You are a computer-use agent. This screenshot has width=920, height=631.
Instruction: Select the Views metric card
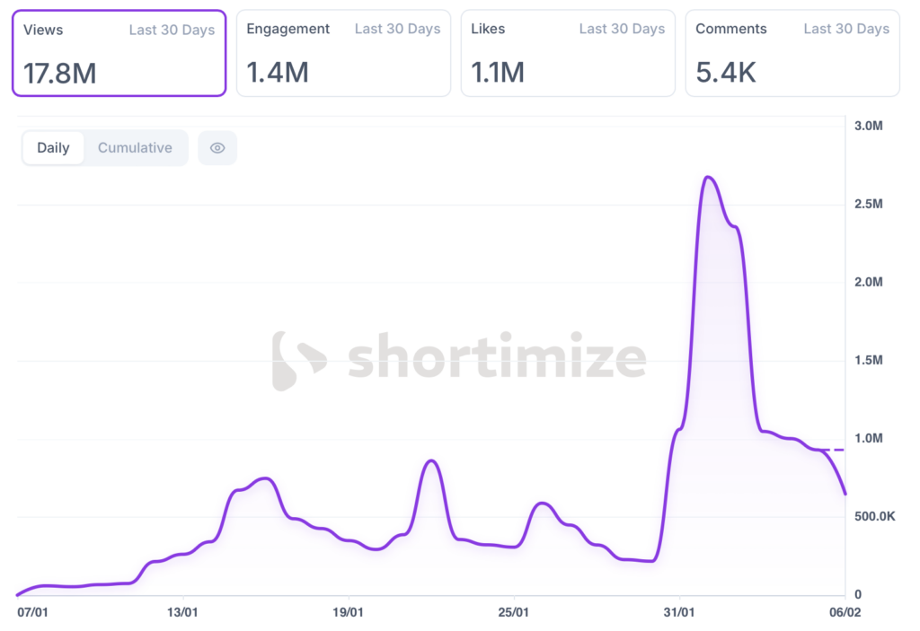[118, 53]
